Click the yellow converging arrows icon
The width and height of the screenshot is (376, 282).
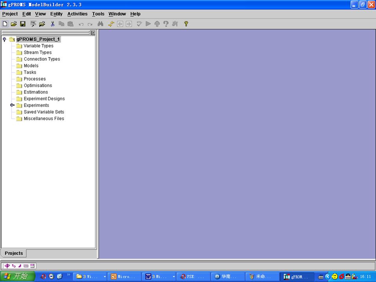point(111,24)
